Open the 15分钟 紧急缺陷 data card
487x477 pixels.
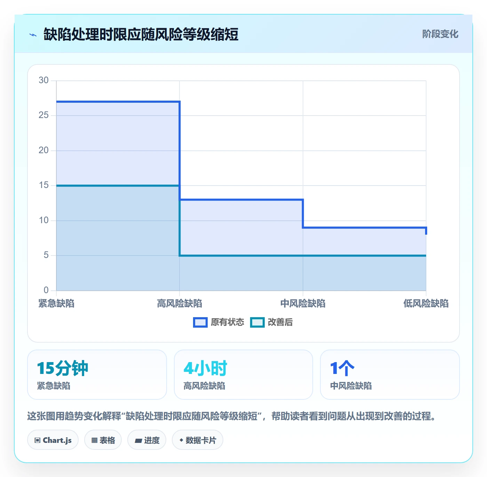coord(97,375)
